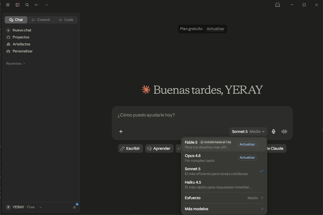323x215 pixels.
Task: Click the microphone dictation icon
Action: point(274,132)
